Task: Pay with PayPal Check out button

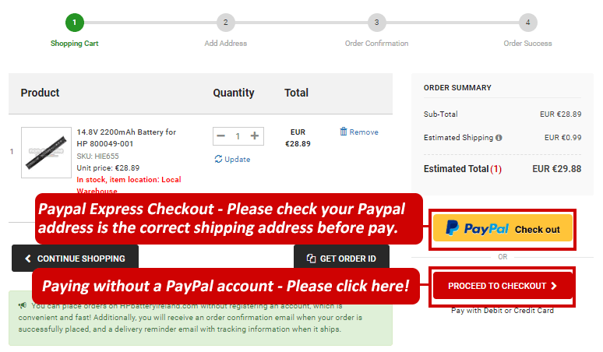Action: (503, 229)
